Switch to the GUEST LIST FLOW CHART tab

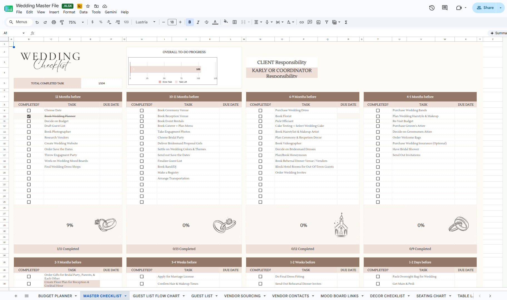pos(156,296)
